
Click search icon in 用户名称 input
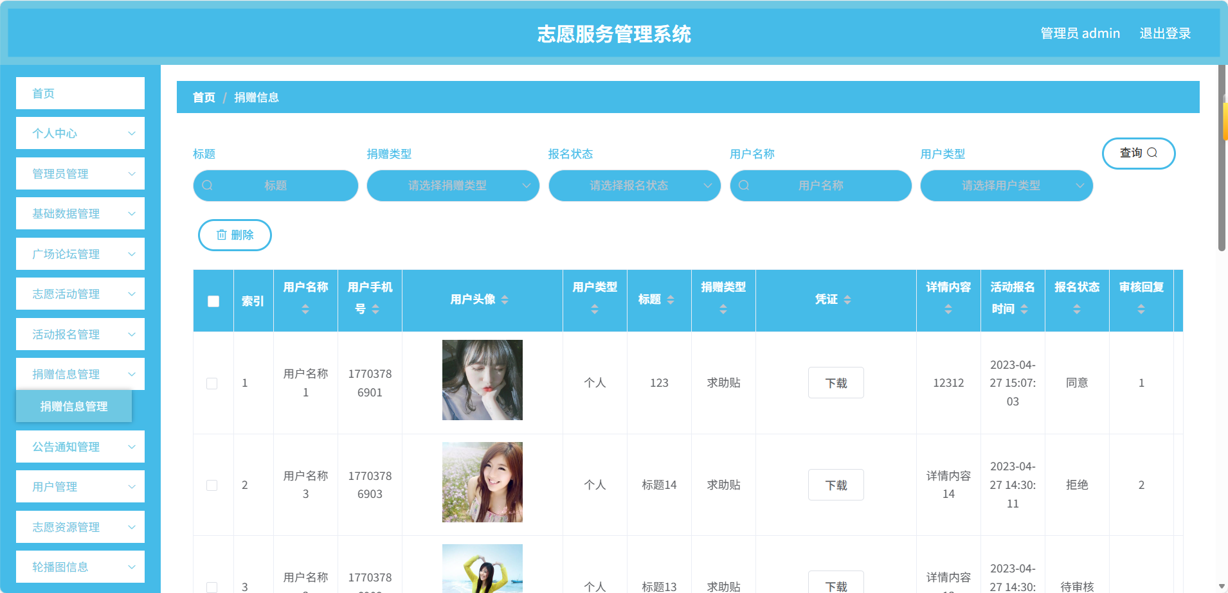coord(744,186)
